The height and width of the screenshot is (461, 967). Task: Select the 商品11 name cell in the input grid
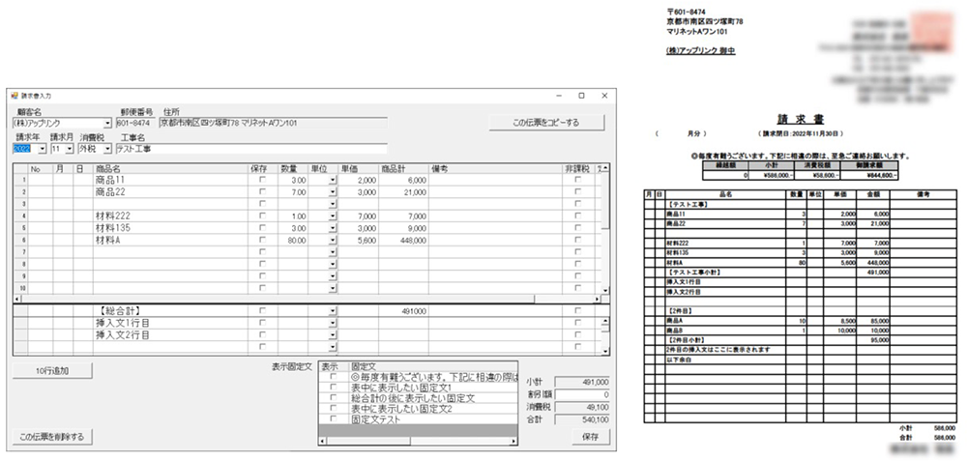170,180
